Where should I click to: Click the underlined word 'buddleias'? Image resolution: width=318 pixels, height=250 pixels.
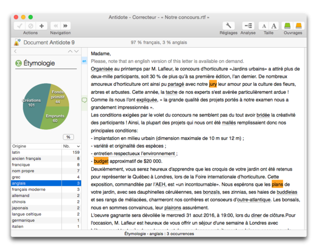287,192
